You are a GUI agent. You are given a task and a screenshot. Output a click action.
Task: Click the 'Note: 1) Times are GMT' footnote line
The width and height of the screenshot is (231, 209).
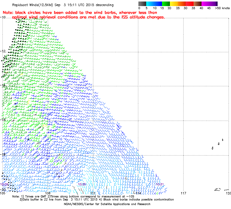pyautogui.click(x=73, y=197)
